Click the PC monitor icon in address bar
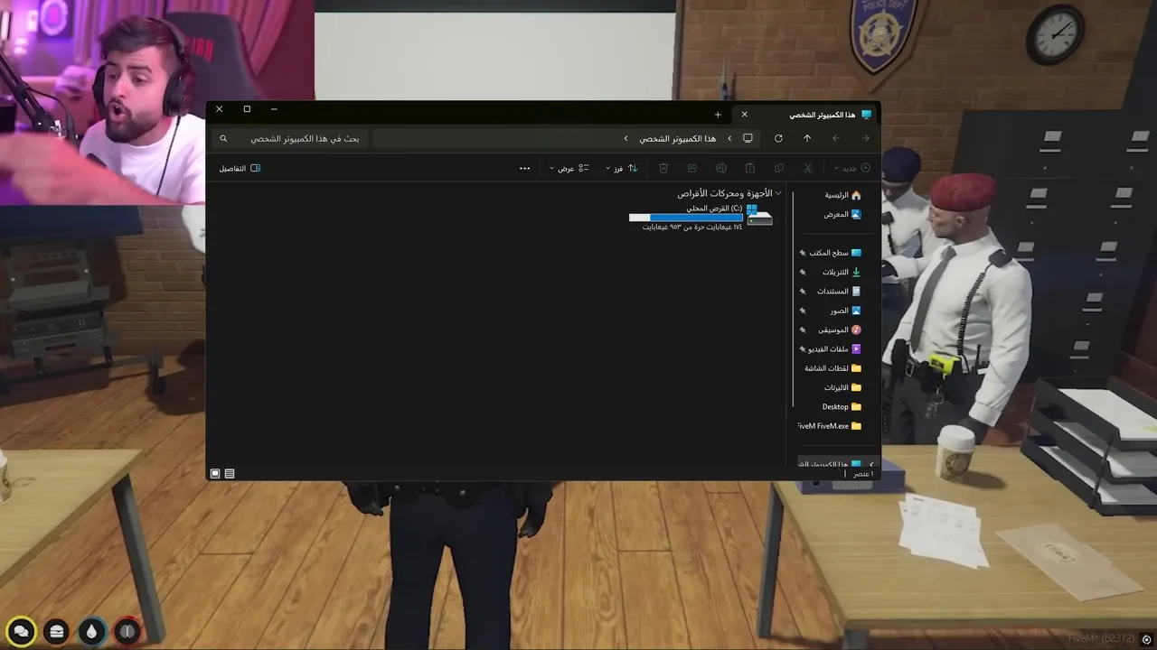The height and width of the screenshot is (650, 1157). 748,138
